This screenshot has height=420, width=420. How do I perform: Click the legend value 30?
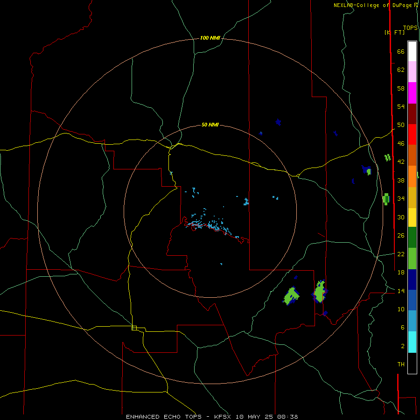coord(401,217)
